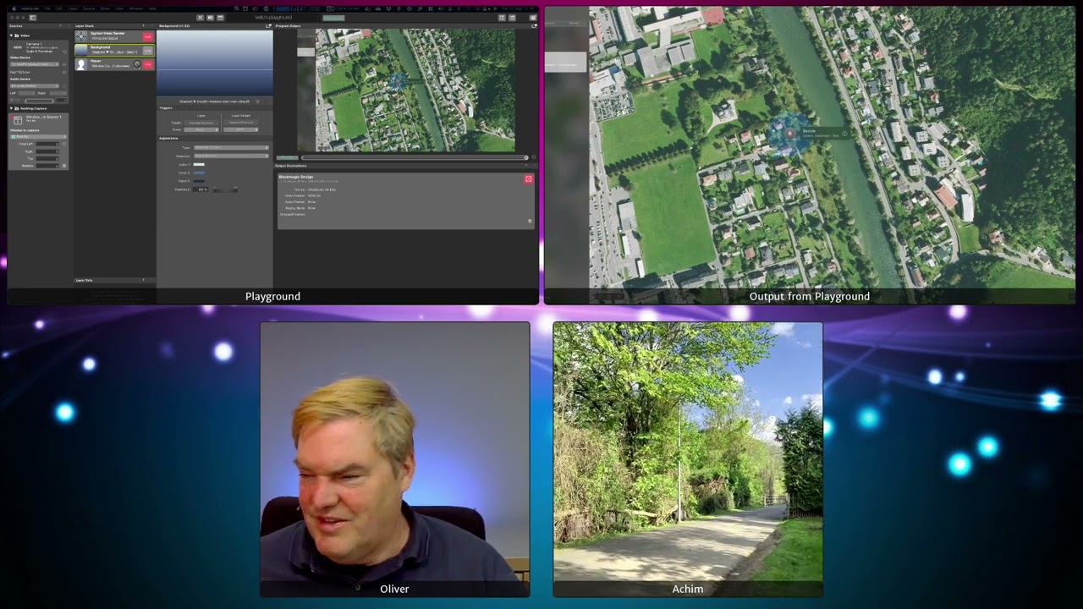Open the Layer menu

tap(72, 8)
